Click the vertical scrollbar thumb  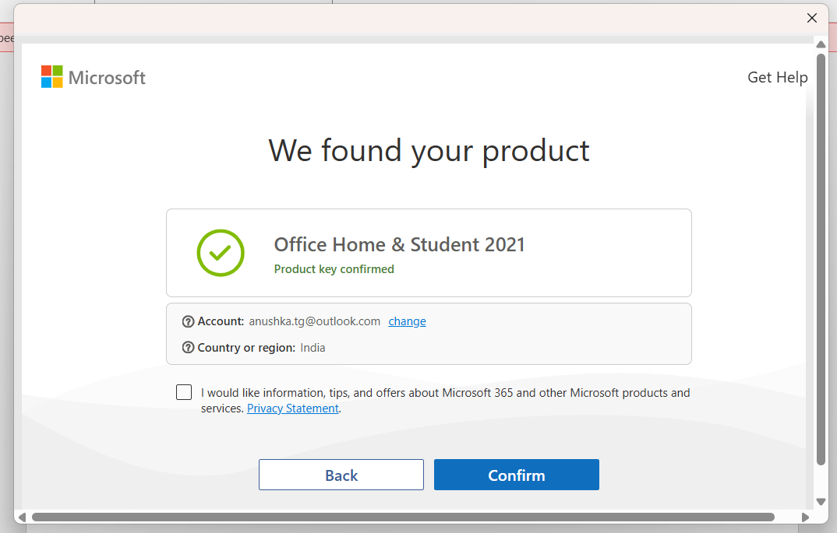[821, 260]
